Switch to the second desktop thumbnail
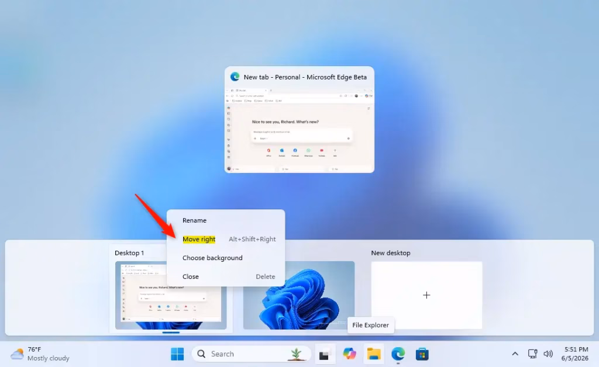The height and width of the screenshot is (367, 599). [299, 295]
